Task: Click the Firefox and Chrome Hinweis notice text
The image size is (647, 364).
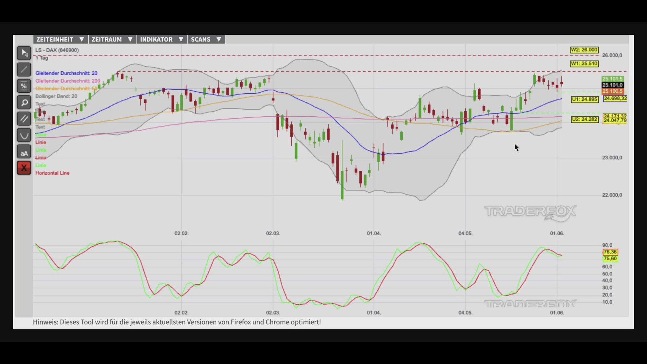Action: pos(177,322)
